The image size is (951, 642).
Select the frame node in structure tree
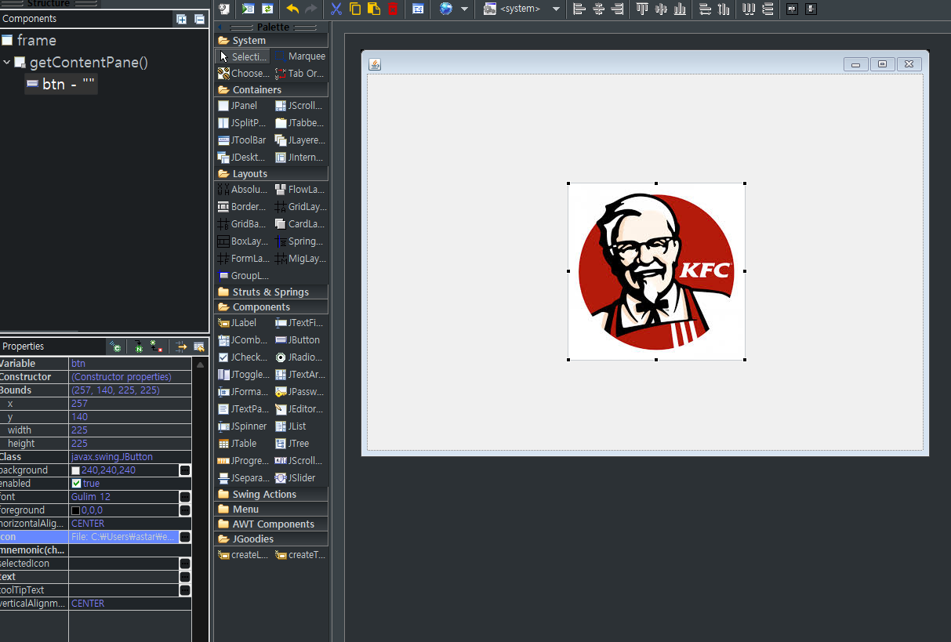[29, 40]
